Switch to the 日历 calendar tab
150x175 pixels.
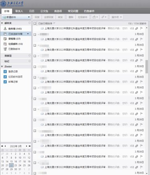tap(32, 11)
